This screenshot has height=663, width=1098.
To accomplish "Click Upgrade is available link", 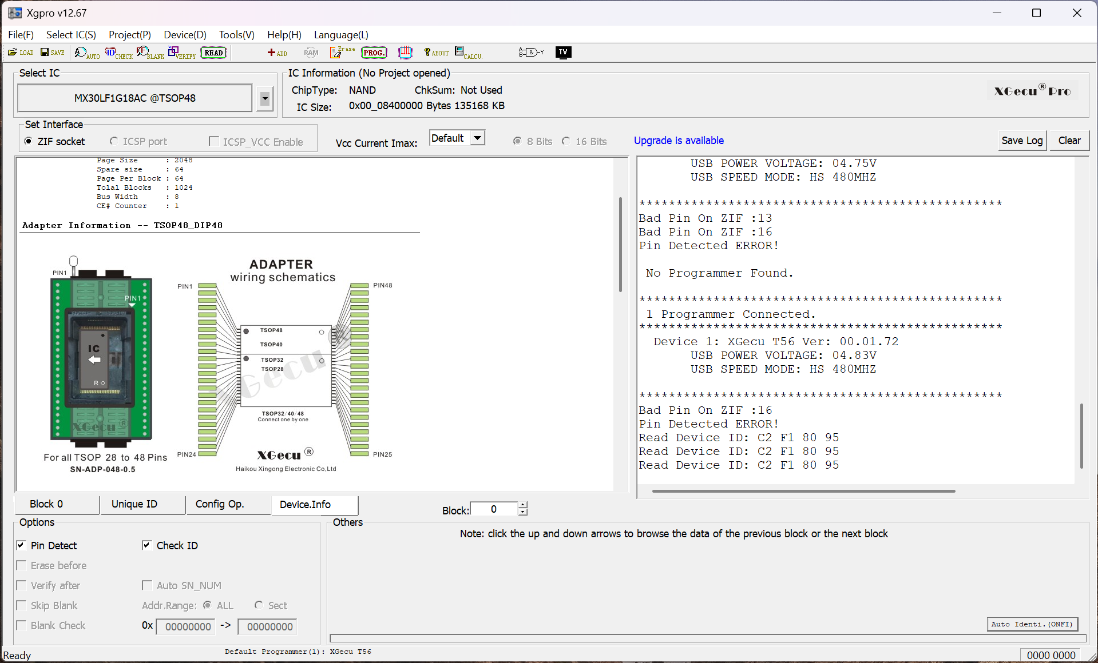I will click(x=679, y=141).
